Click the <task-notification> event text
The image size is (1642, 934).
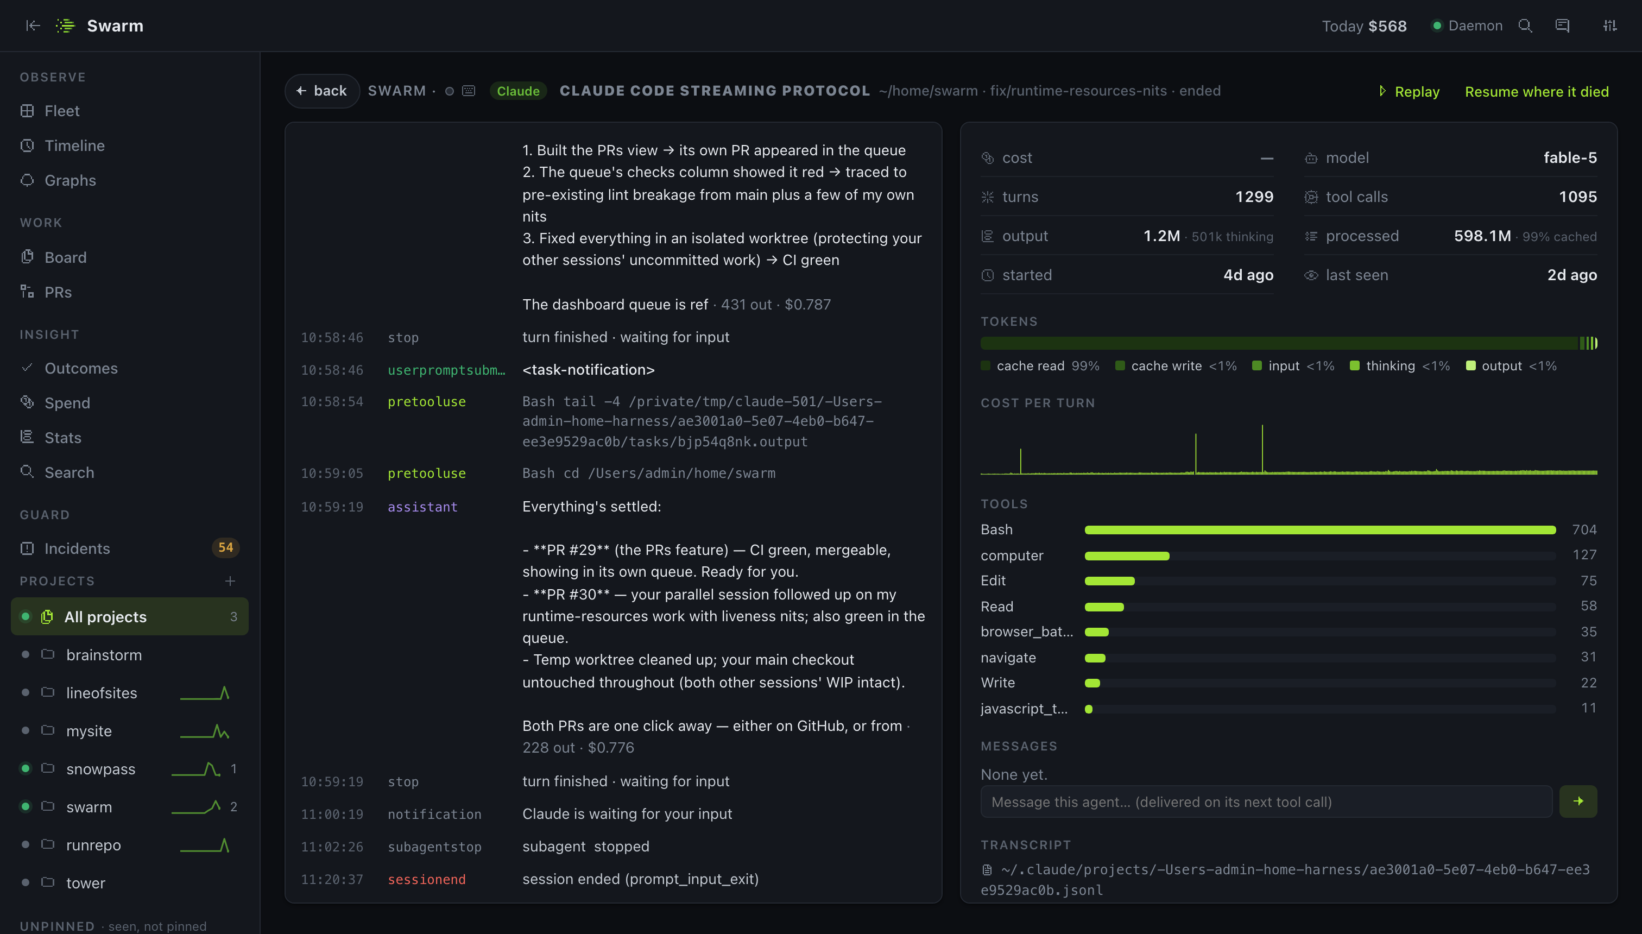(588, 369)
